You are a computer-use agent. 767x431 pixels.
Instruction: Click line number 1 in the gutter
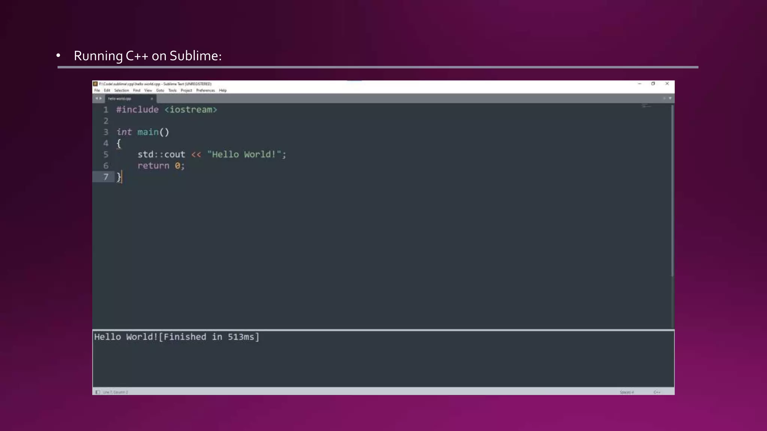(106, 110)
